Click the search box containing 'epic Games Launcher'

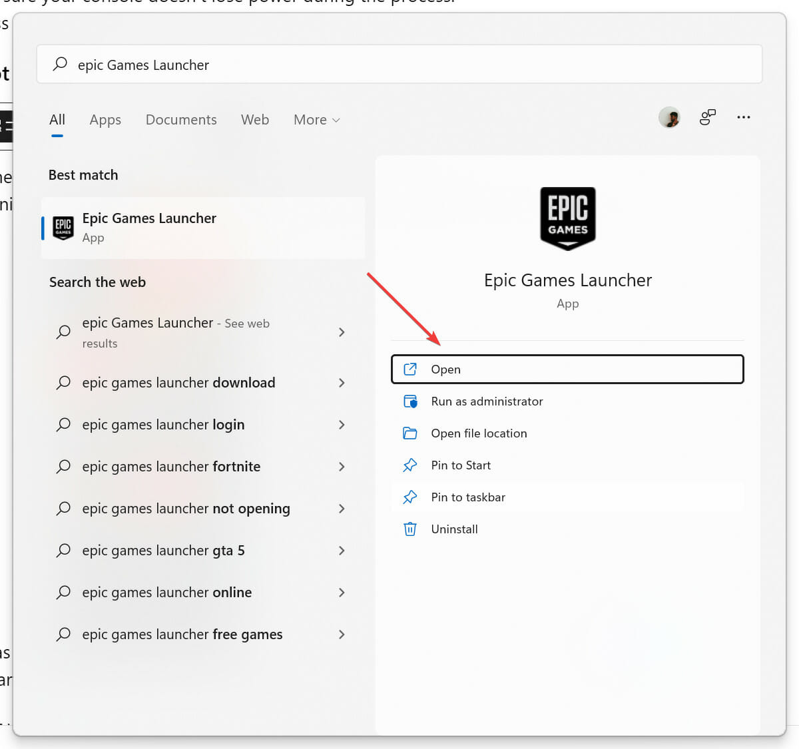pyautogui.click(x=400, y=64)
